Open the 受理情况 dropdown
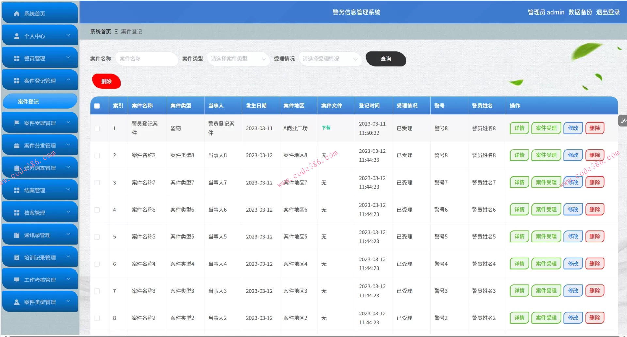The width and height of the screenshot is (627, 337). [x=330, y=59]
